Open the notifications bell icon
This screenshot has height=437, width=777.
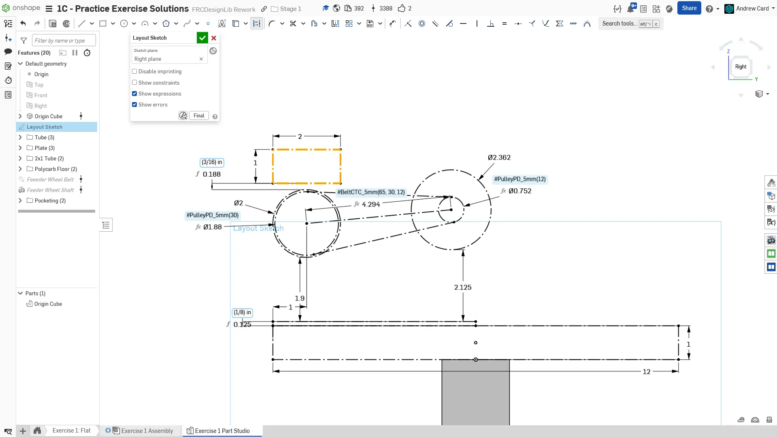pyautogui.click(x=630, y=9)
